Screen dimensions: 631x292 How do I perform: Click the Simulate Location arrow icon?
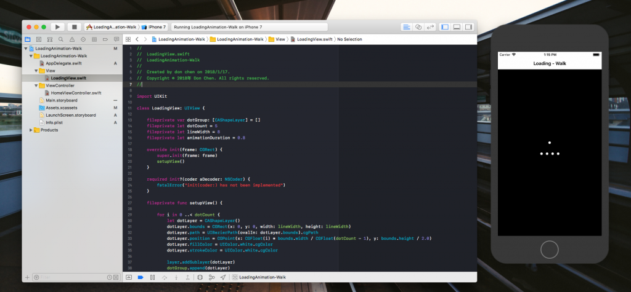(223, 277)
